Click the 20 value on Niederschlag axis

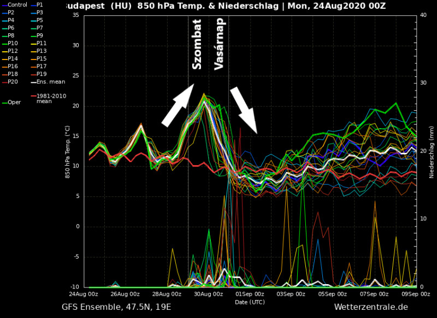(x=423, y=151)
